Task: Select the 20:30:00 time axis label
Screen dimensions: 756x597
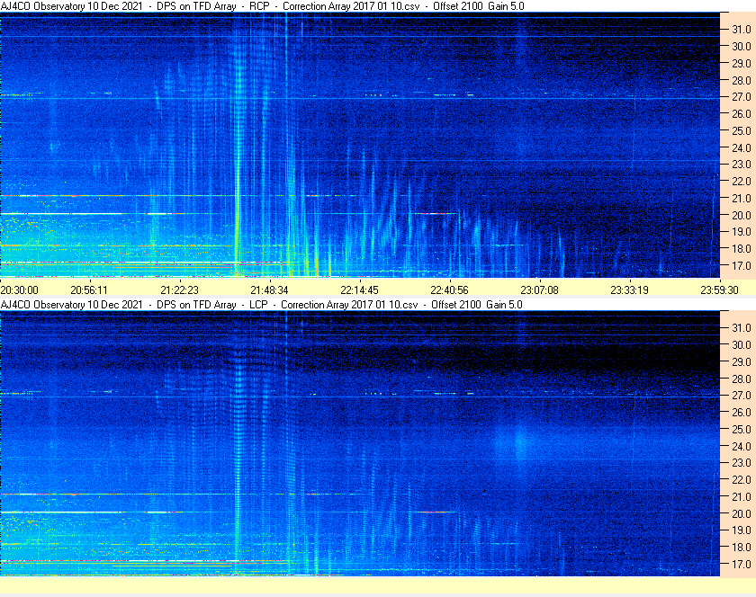Action: (19, 290)
